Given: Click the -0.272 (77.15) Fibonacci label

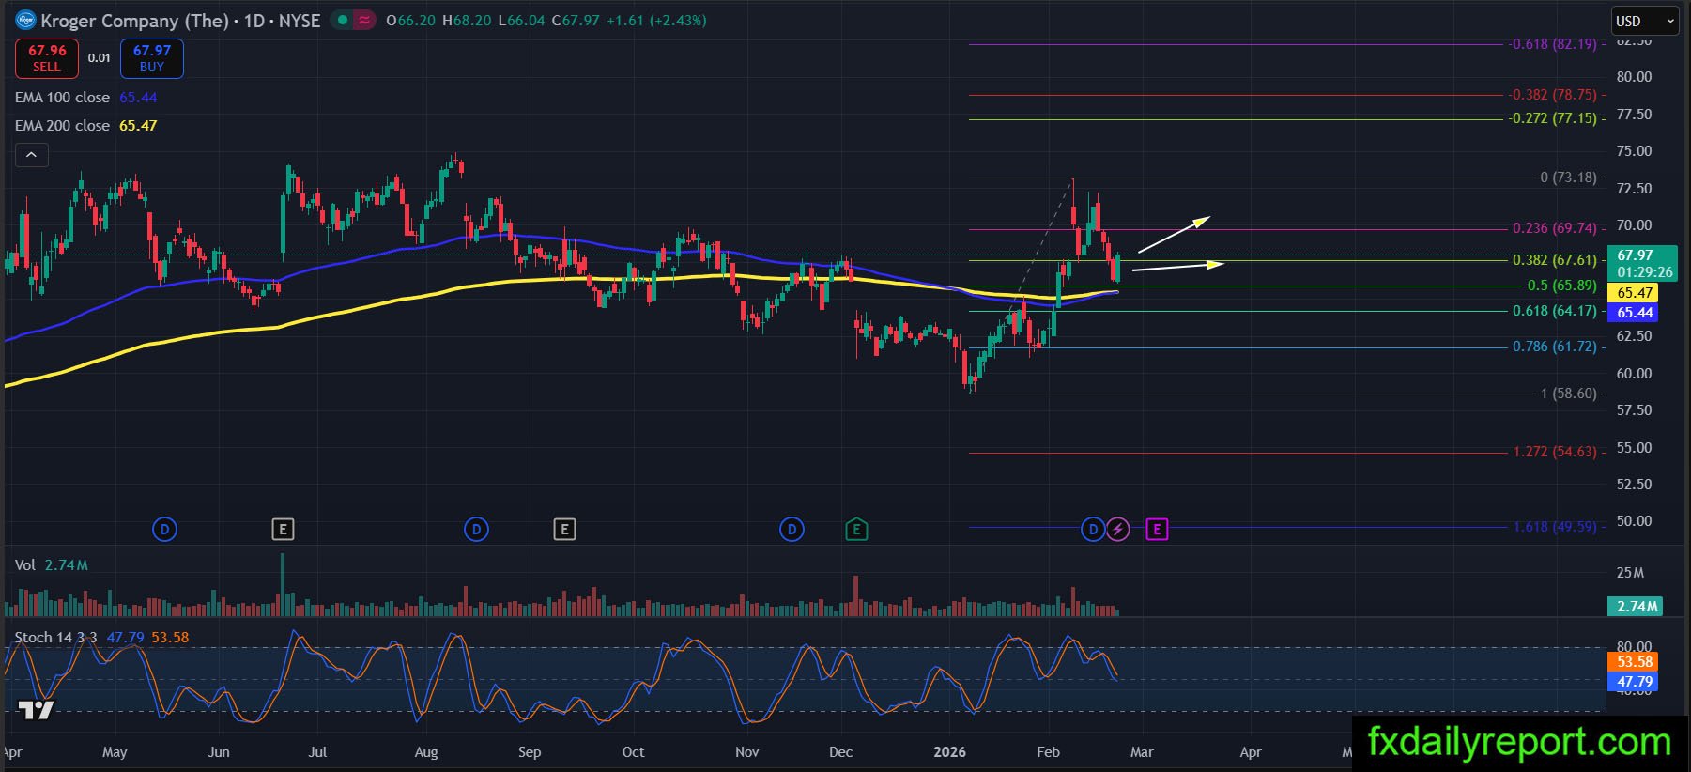Looking at the screenshot, I should click(1553, 118).
